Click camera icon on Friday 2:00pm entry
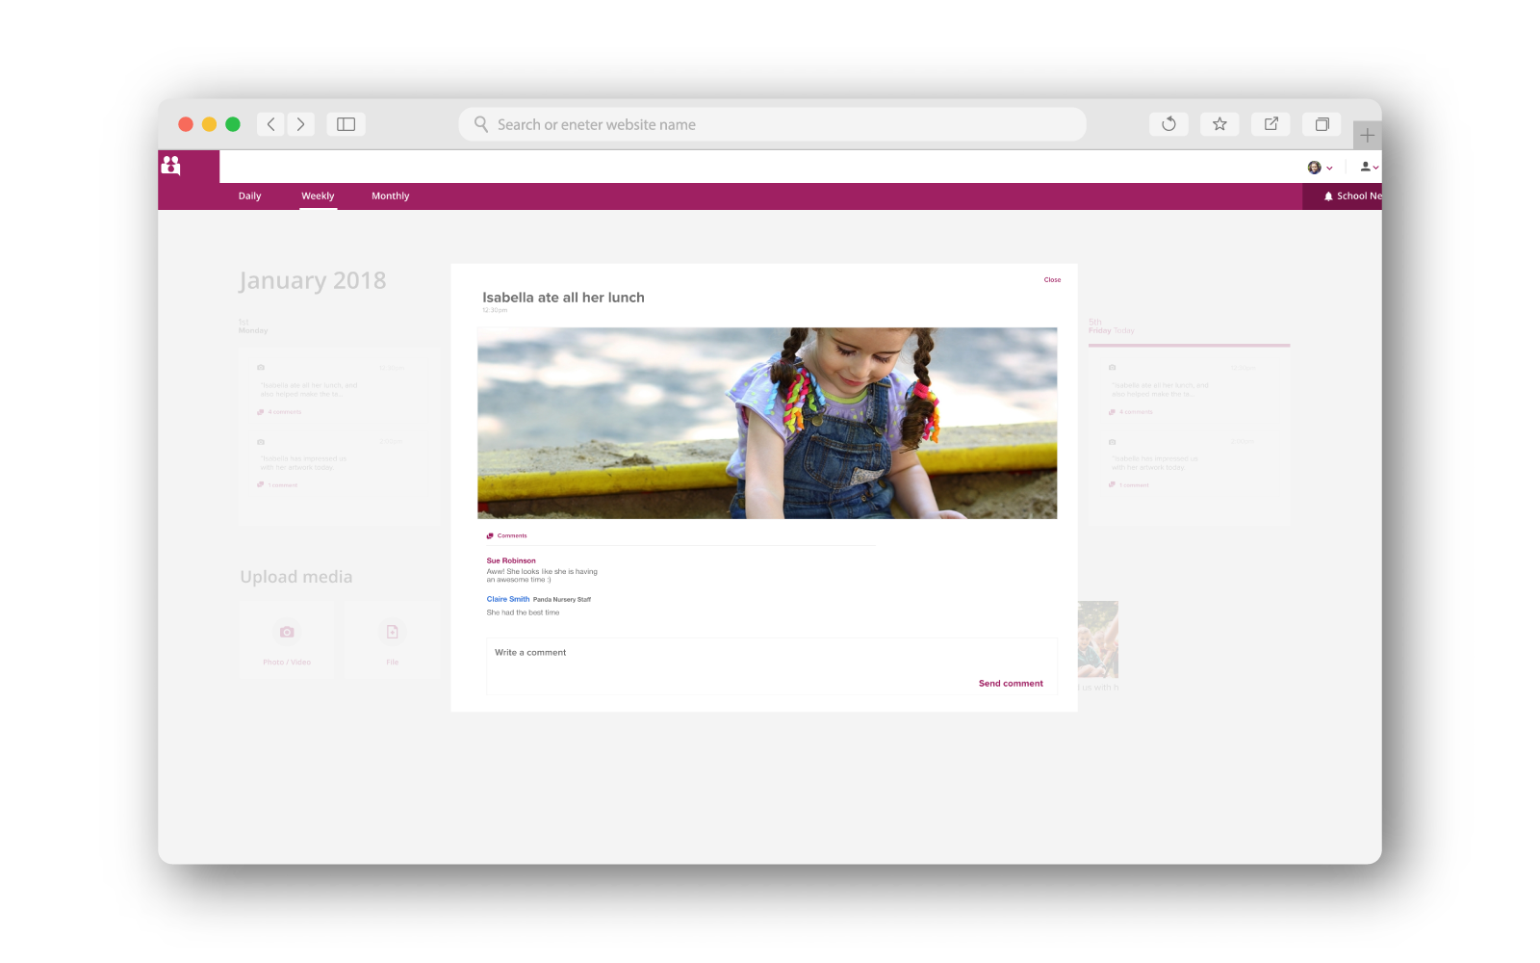 pyautogui.click(x=1113, y=441)
